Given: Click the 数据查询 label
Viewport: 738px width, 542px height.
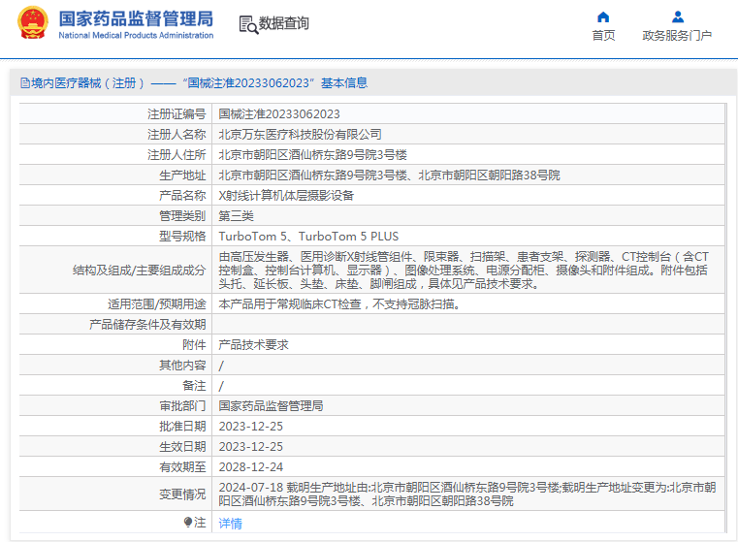Looking at the screenshot, I should point(284,23).
